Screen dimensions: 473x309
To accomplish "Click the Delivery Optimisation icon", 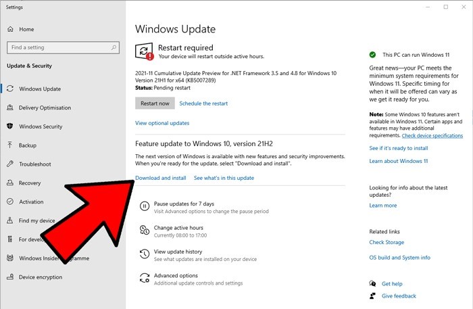I will (x=10, y=108).
